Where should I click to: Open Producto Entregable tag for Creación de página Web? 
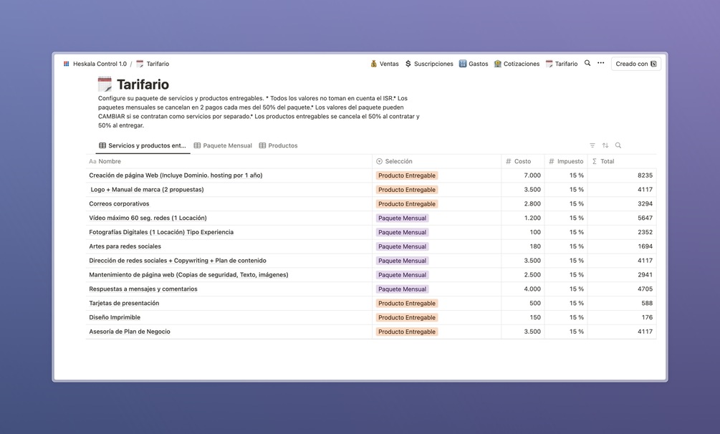click(x=407, y=175)
